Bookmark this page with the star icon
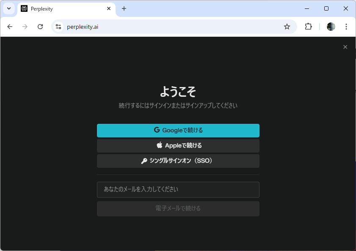 tap(287, 27)
